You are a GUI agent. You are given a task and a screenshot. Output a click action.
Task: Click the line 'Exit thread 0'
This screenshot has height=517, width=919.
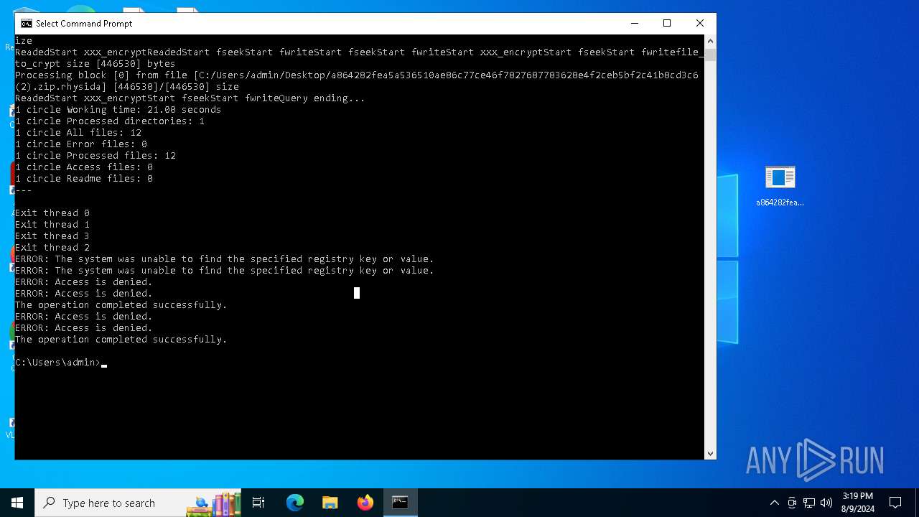point(52,213)
